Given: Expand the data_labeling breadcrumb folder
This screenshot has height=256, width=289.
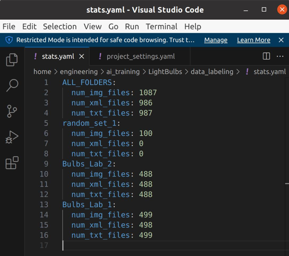Looking at the screenshot, I should (x=212, y=72).
